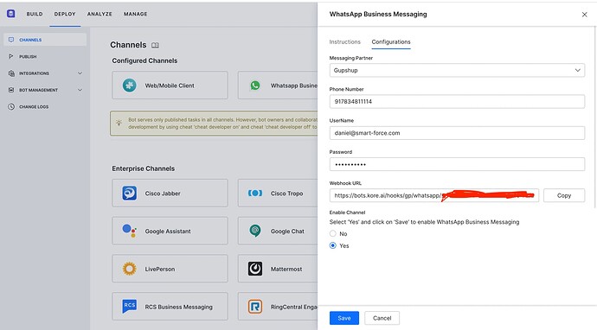Click the Google Chat icon
Image resolution: width=597 pixels, height=330 pixels.
tap(254, 231)
